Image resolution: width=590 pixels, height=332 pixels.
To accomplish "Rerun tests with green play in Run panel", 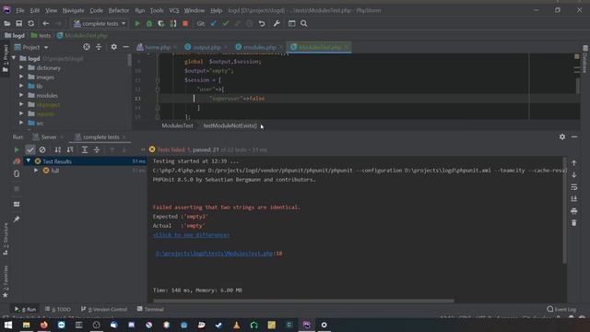I will [17, 149].
